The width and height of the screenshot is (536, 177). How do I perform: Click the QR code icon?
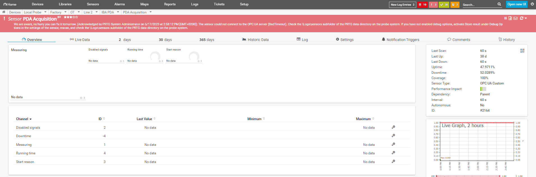(x=522, y=51)
